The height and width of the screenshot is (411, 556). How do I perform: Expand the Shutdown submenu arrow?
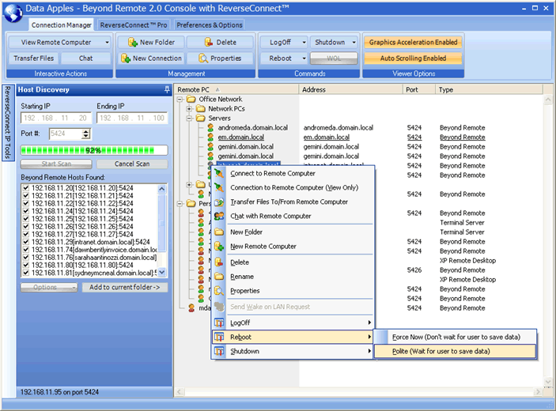369,351
